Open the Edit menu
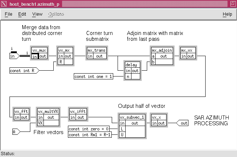 [22, 14]
